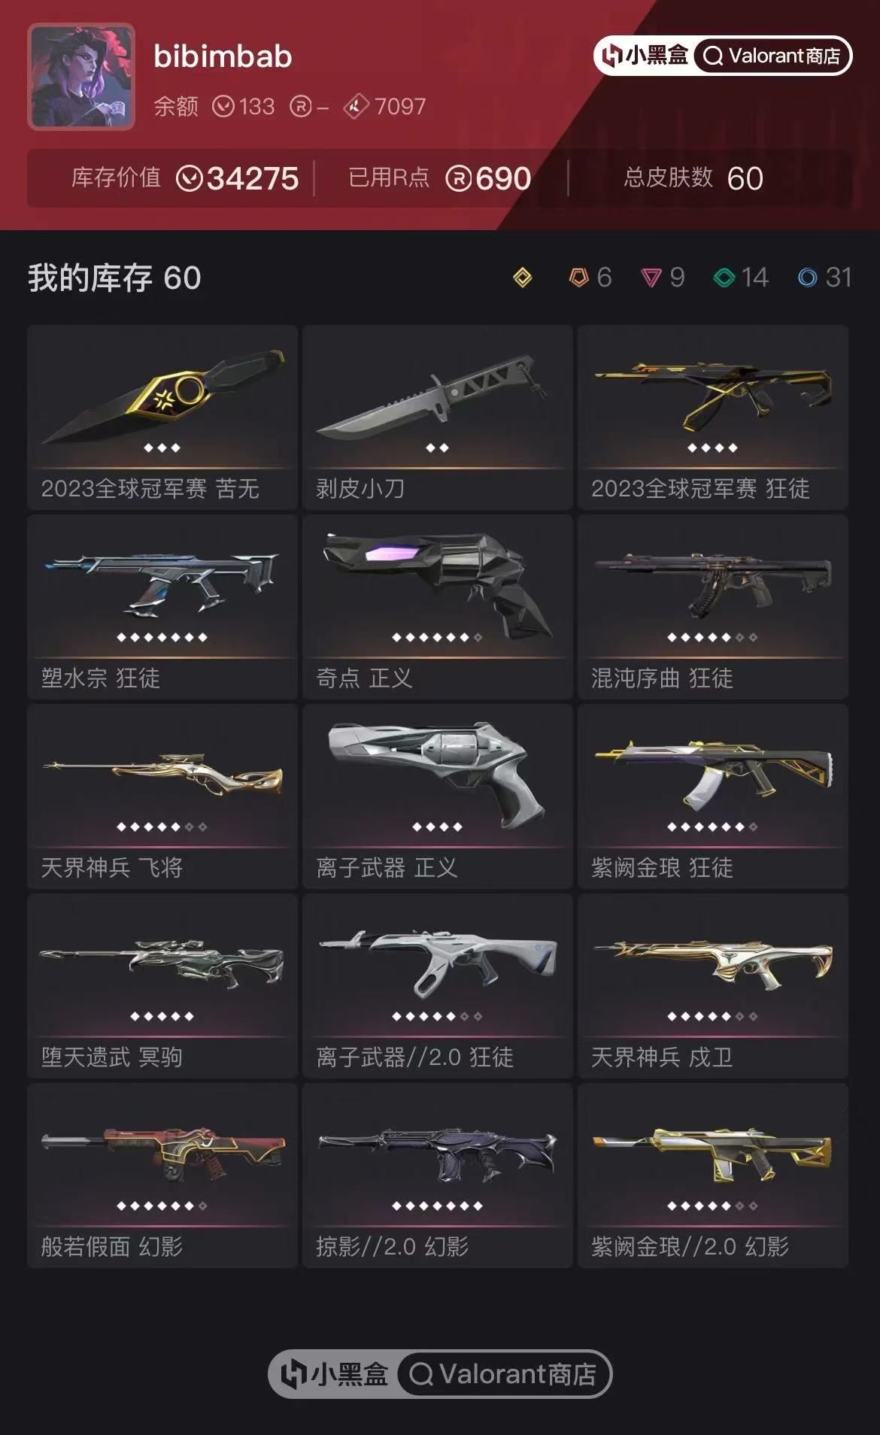Open the 堕天遗武 冥驹 Operator skin
Screen dimensions: 880x1435
click(x=162, y=986)
